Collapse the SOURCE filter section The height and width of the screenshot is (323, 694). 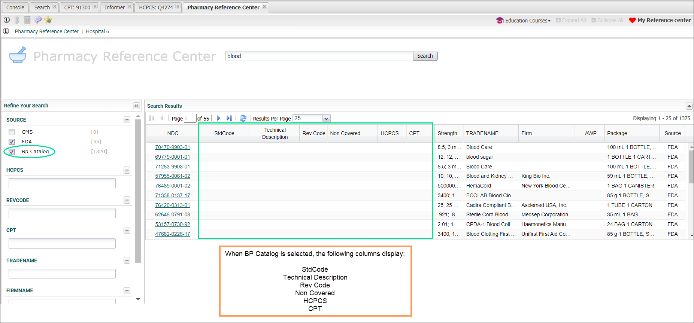pos(127,120)
